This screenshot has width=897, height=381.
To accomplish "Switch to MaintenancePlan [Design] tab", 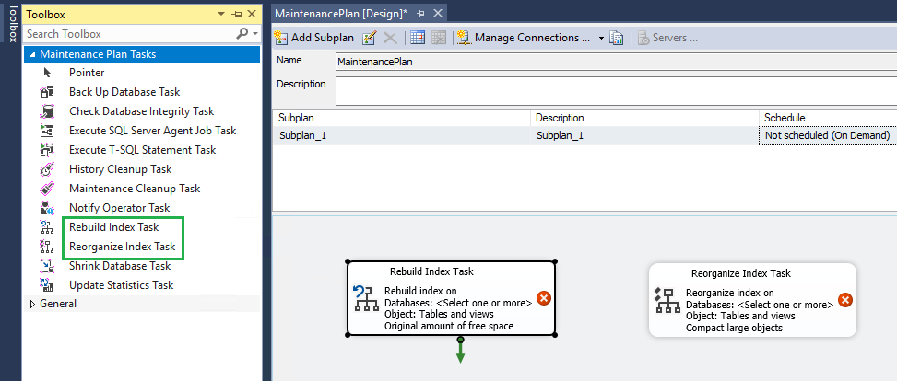I will click(340, 13).
